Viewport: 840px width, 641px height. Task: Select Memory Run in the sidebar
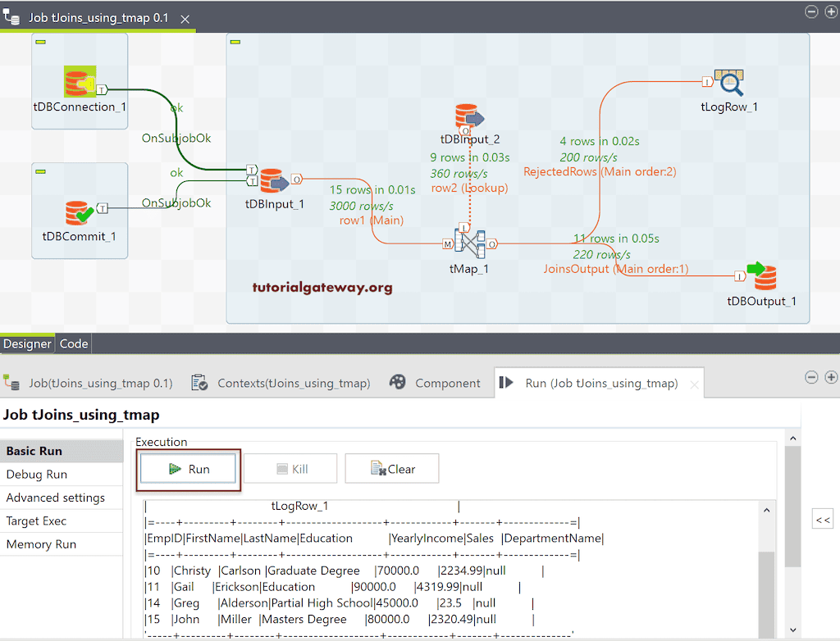[x=39, y=543]
